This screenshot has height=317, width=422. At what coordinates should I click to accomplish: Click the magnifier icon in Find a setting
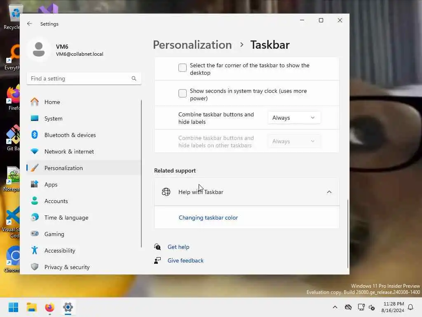pos(134,78)
